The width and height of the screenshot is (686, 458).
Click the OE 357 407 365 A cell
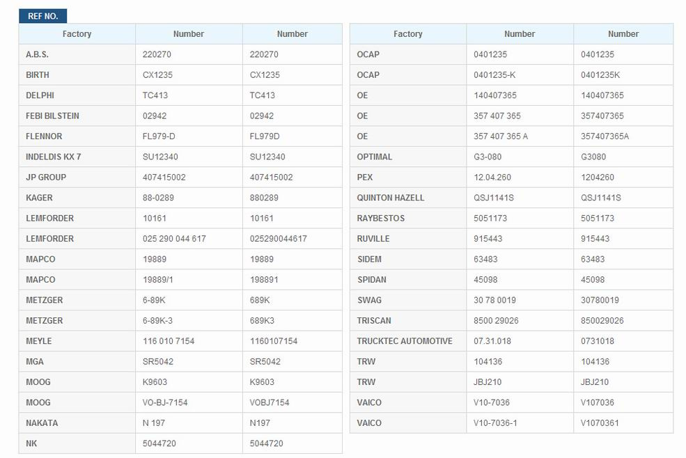(520, 136)
